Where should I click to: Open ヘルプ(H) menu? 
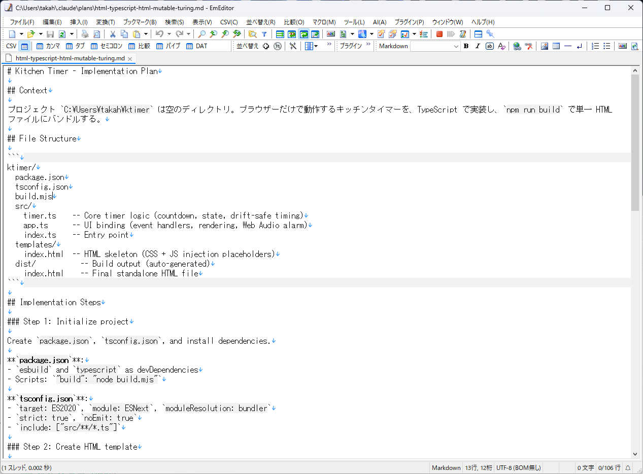[483, 22]
